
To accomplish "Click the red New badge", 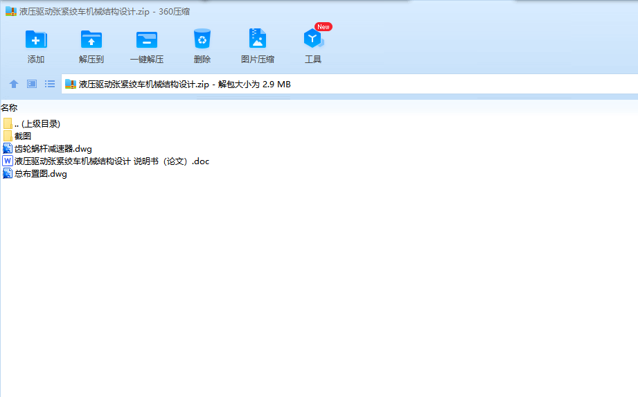I will pos(324,27).
